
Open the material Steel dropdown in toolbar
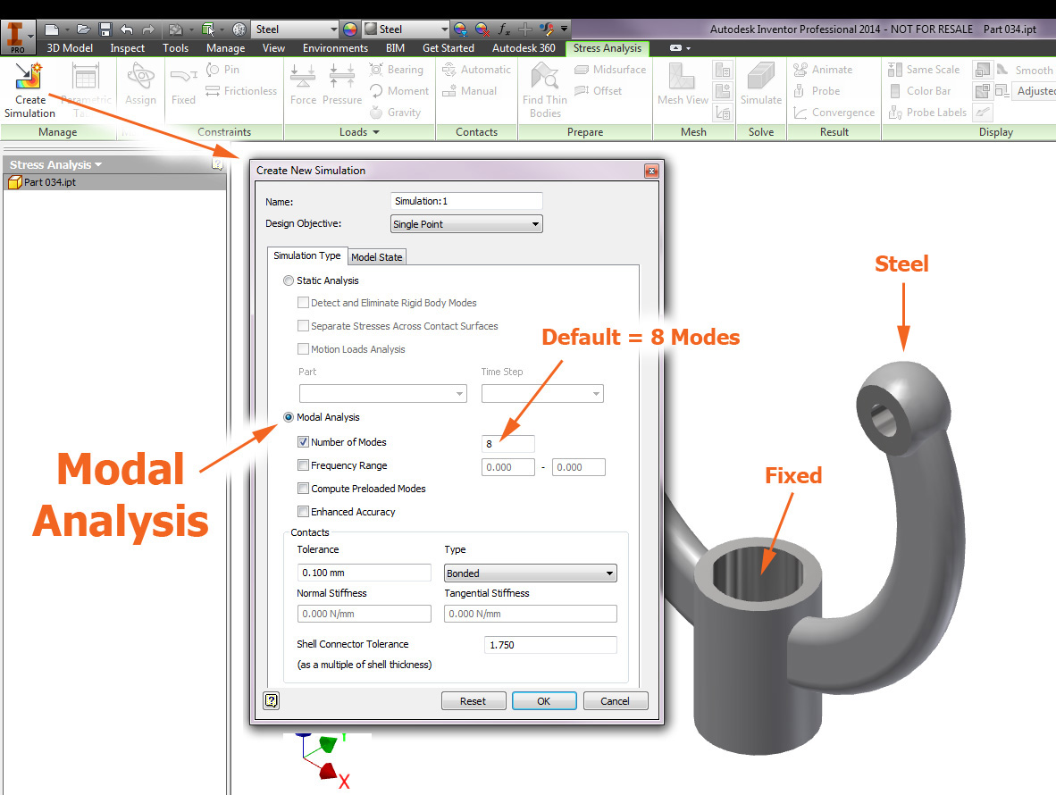[295, 29]
